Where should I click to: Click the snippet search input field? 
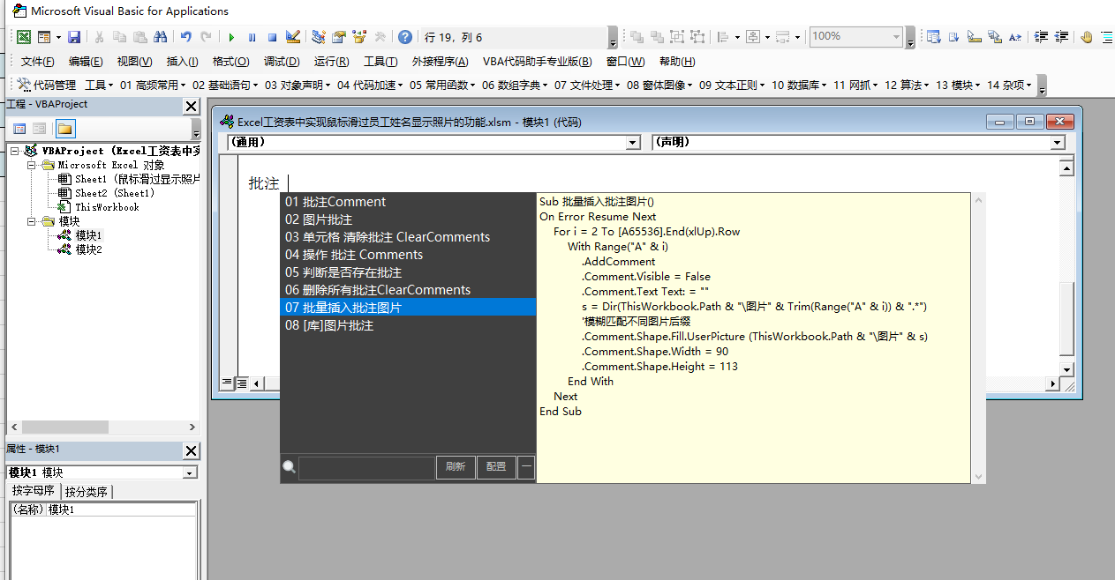[x=366, y=468]
